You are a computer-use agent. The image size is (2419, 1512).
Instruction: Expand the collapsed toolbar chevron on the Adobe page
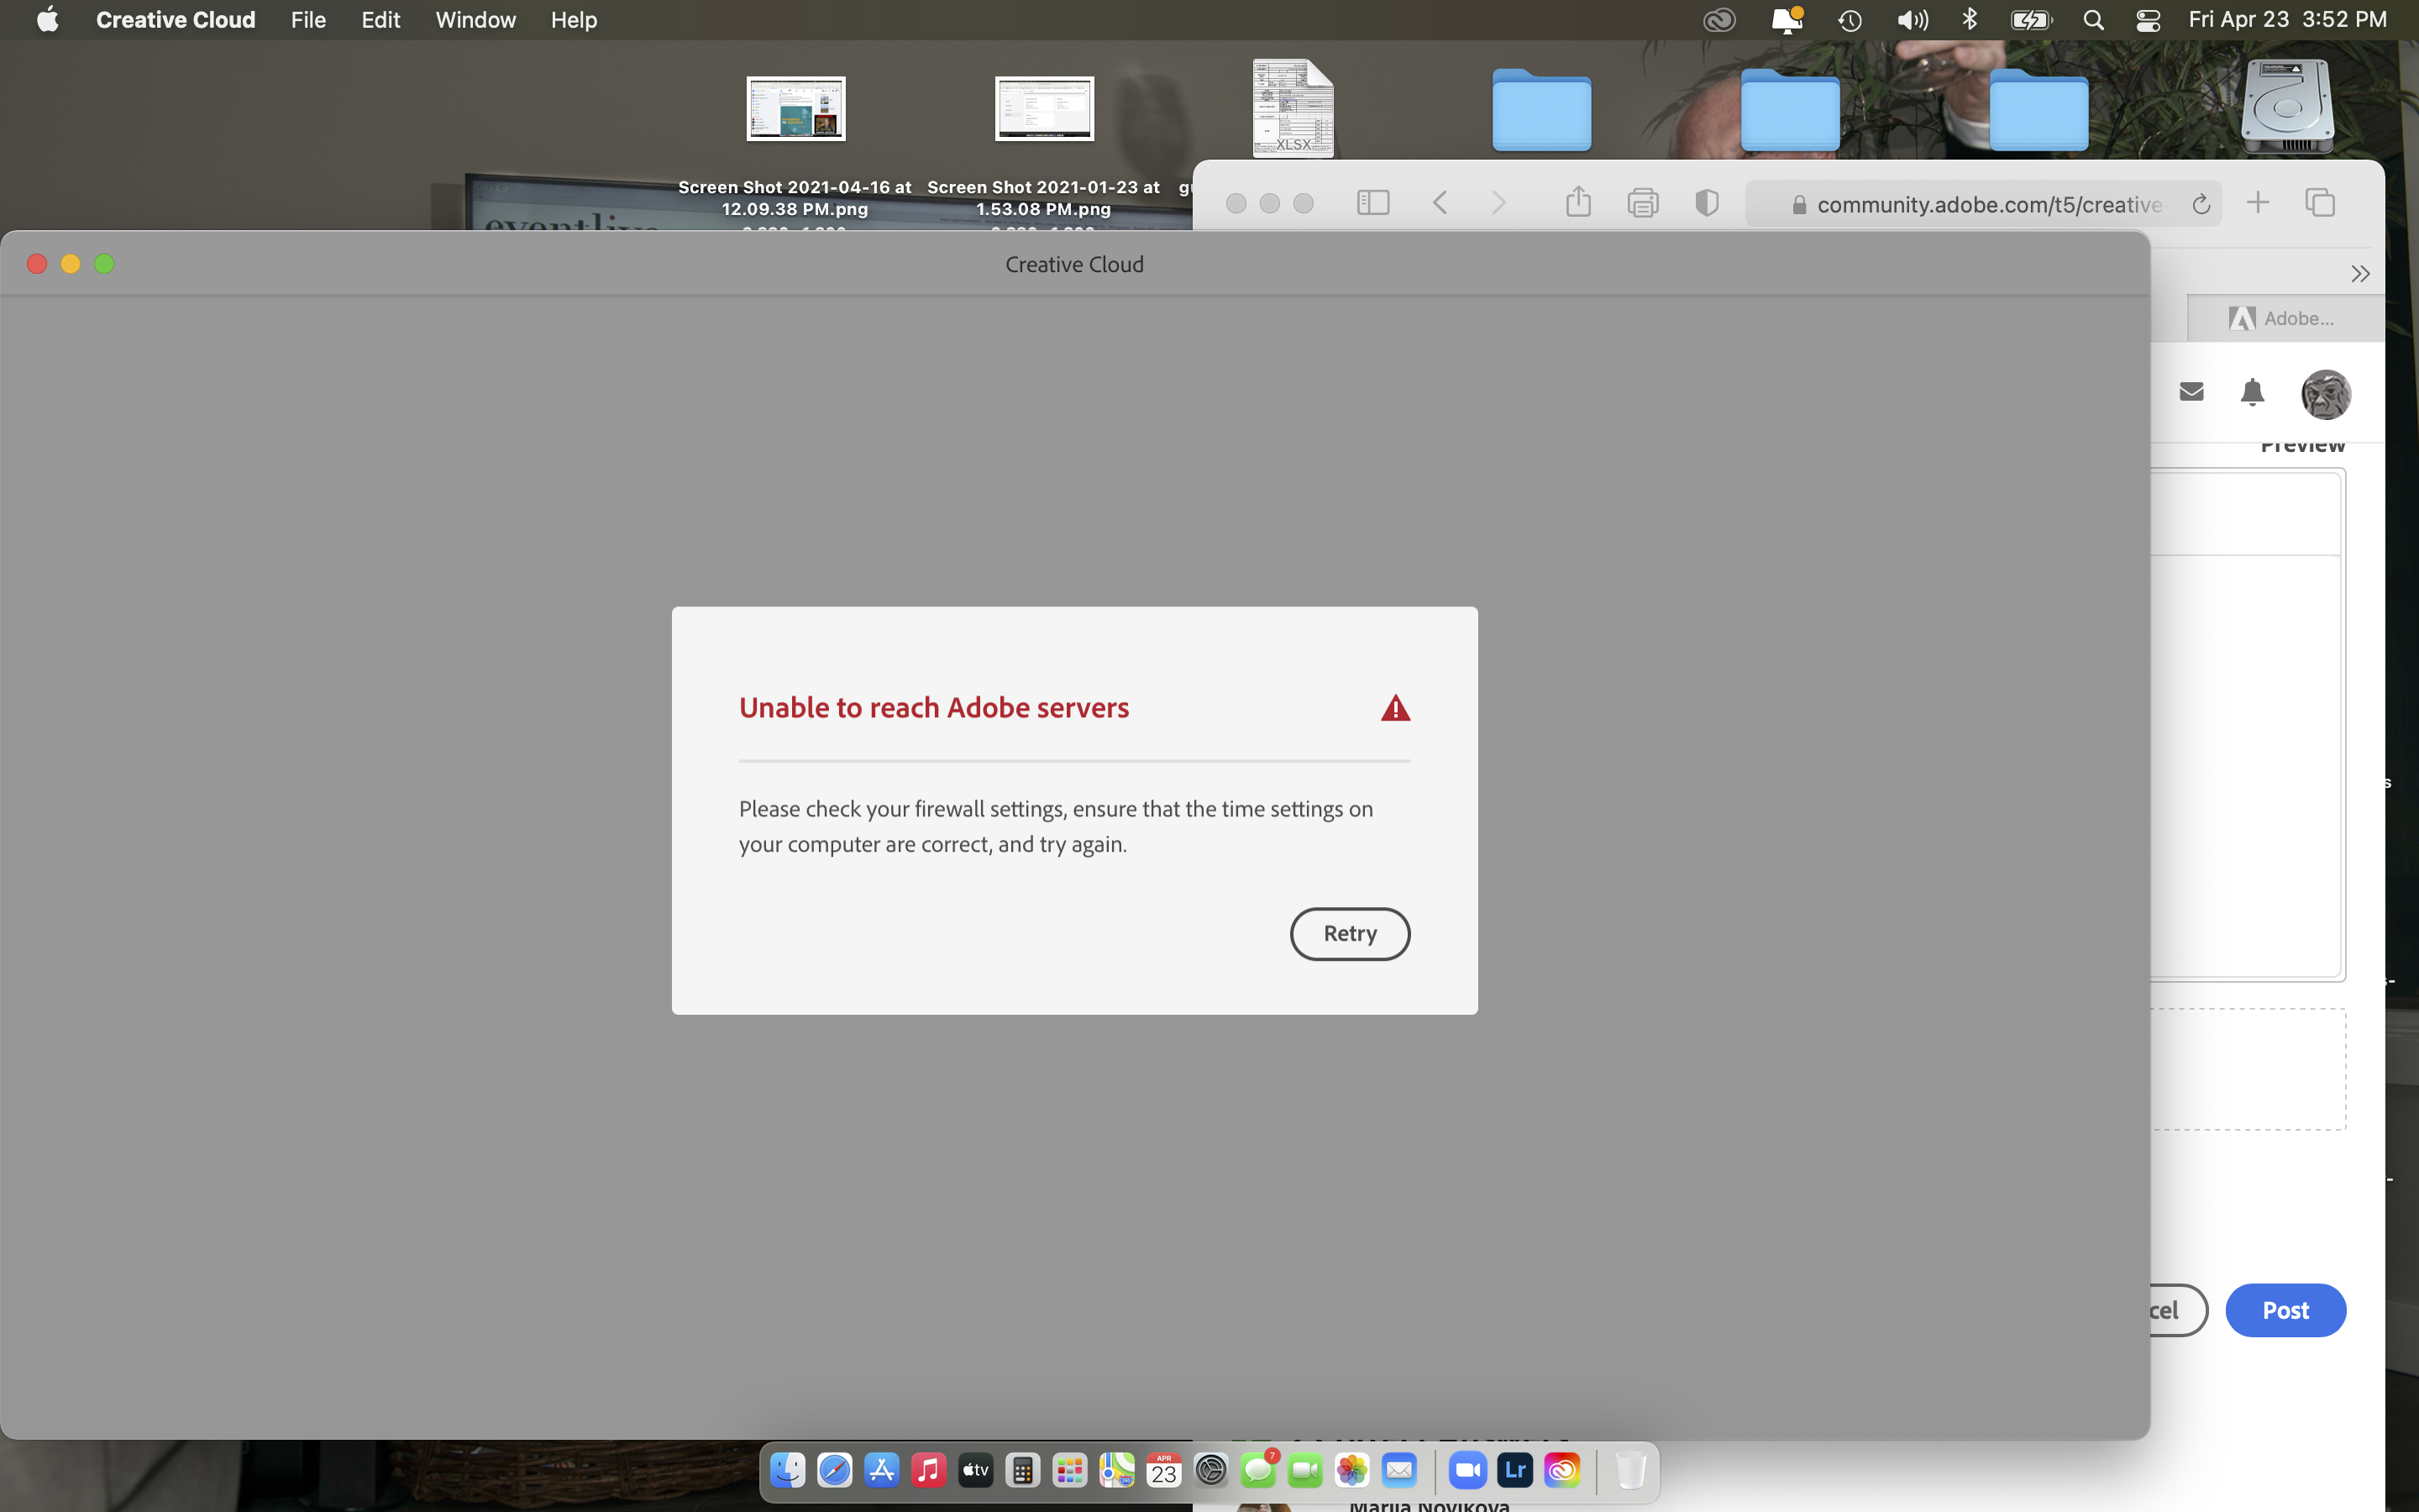click(x=2360, y=273)
